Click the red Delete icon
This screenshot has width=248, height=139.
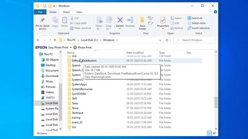(120, 20)
